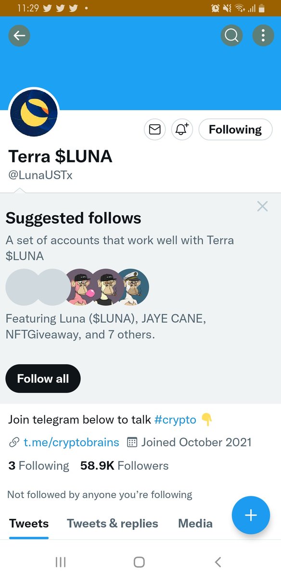281x578 pixels.
Task: Tap the Android home button
Action: (x=139, y=562)
